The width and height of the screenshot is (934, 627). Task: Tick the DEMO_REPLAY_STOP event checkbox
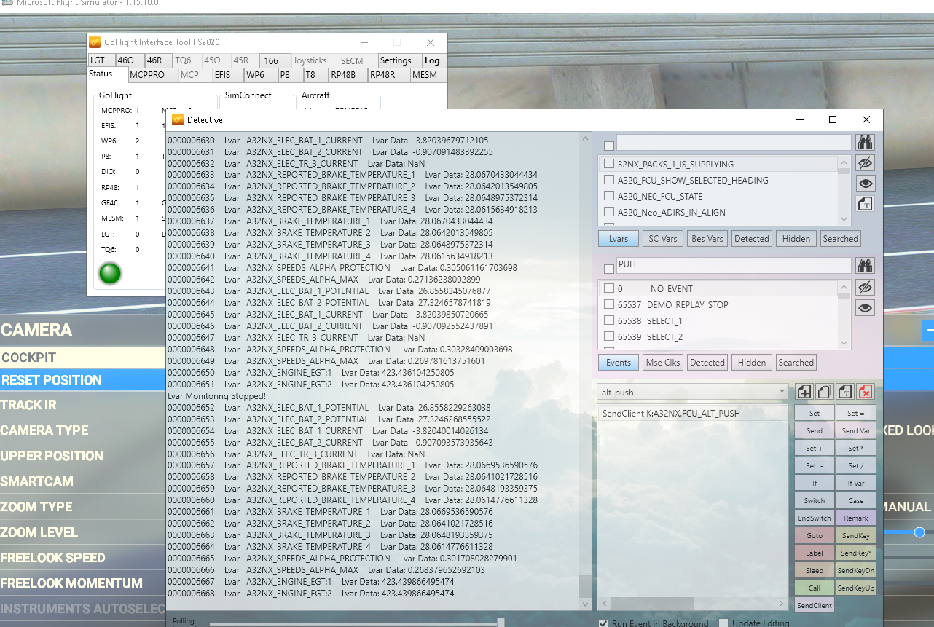pos(609,304)
